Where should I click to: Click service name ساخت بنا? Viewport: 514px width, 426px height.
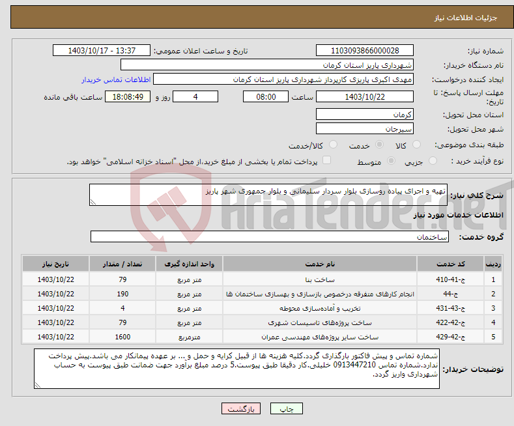320,279
